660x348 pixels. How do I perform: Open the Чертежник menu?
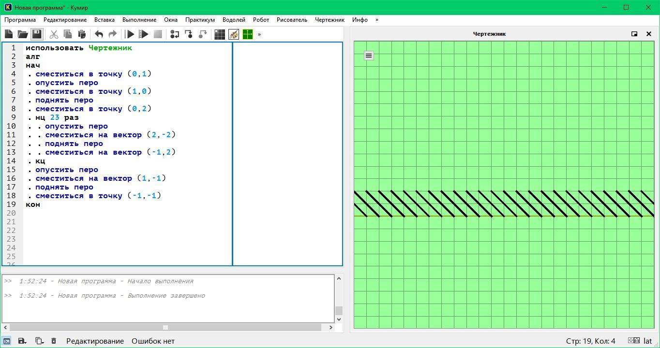pos(330,20)
